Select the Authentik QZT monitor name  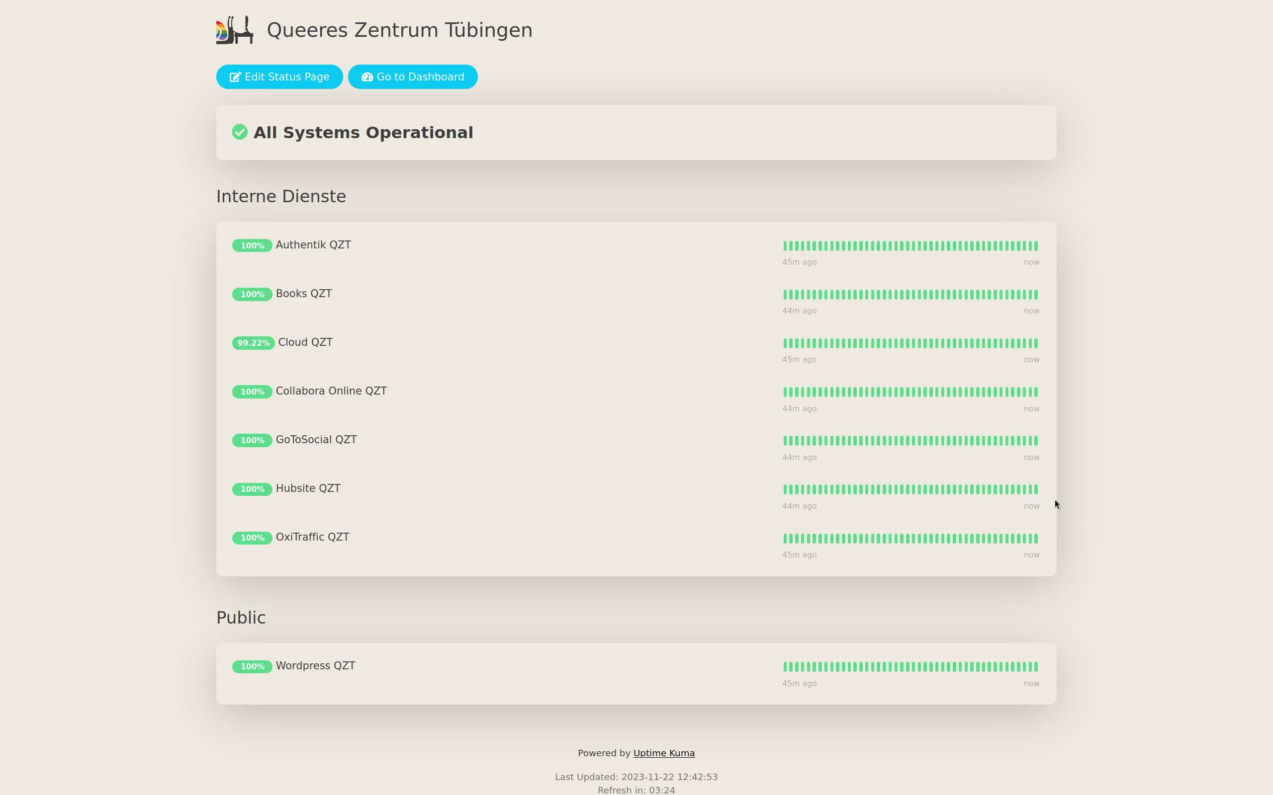click(313, 245)
